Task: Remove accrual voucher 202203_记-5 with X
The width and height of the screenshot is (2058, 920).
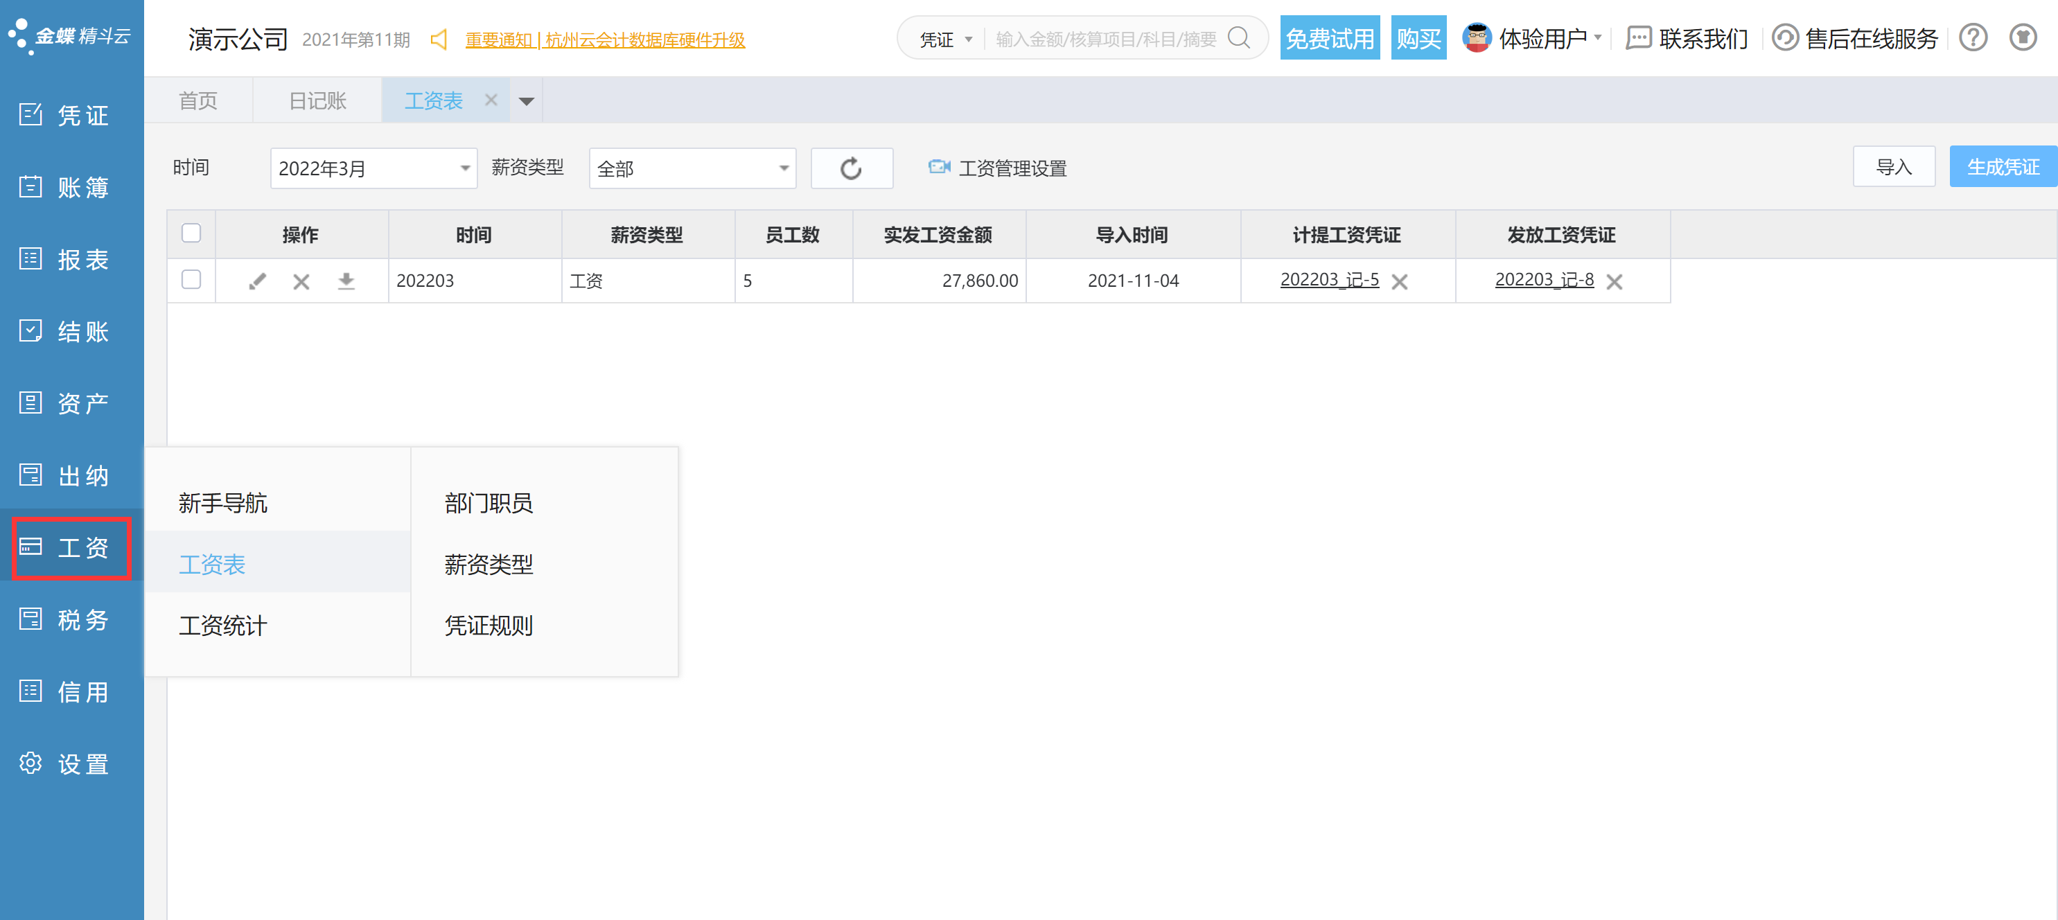Action: pos(1400,282)
